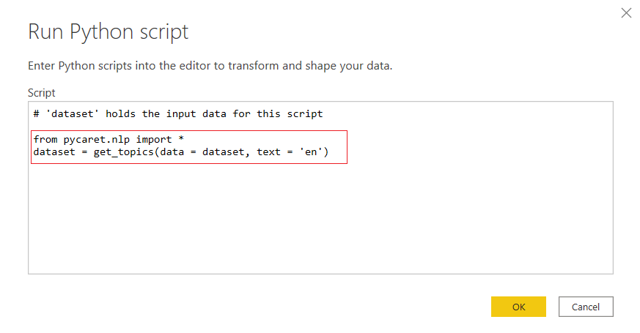Click the 'get_topics' function name
The height and width of the screenshot is (333, 640).
tap(124, 152)
